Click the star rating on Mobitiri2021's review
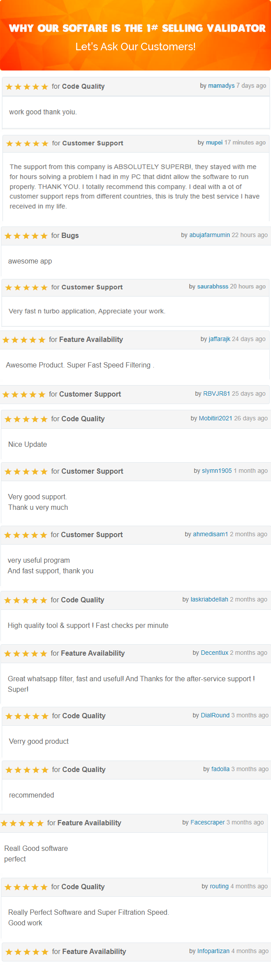Image resolution: width=271 pixels, height=965 pixels. pos(26,419)
